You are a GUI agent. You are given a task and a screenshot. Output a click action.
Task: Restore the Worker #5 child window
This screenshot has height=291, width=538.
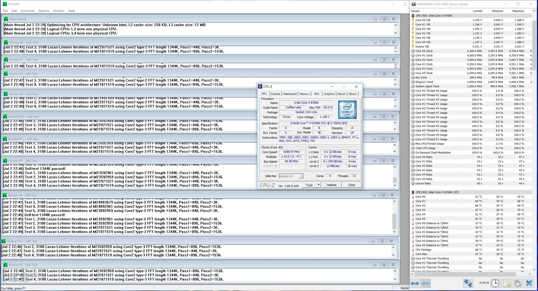coord(384,265)
